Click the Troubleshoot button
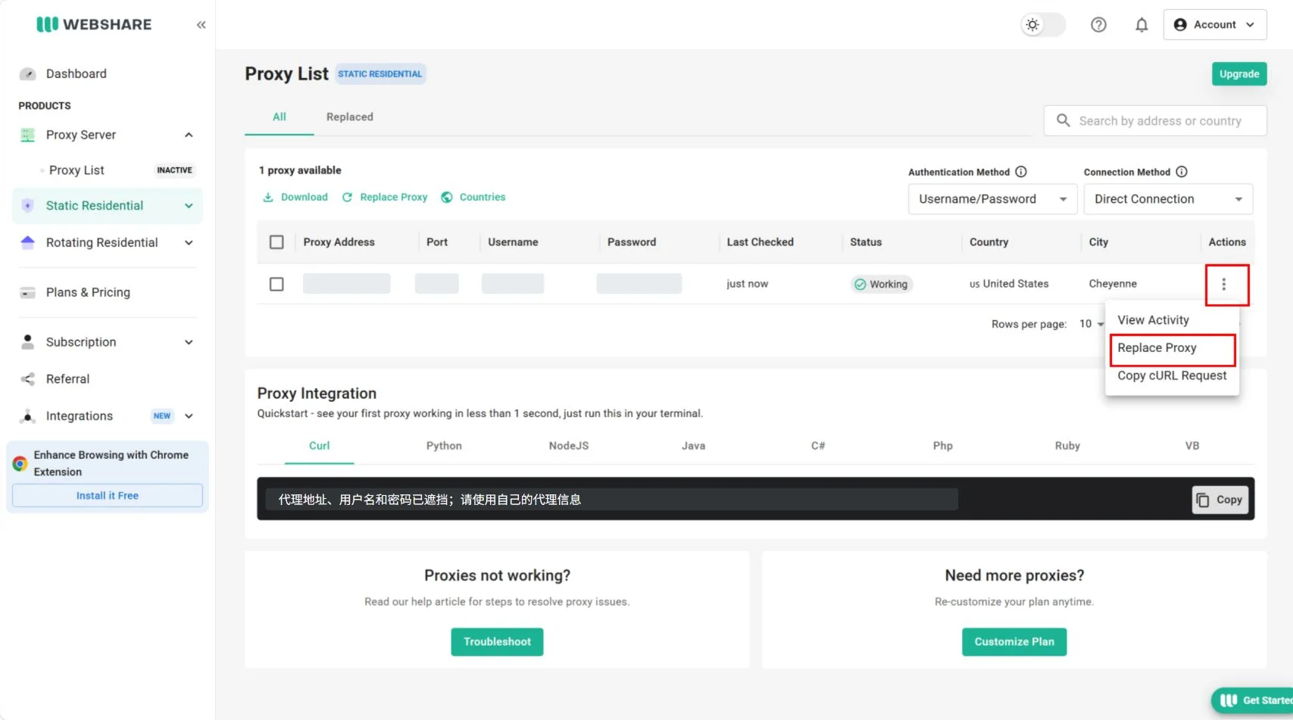 pyautogui.click(x=497, y=641)
